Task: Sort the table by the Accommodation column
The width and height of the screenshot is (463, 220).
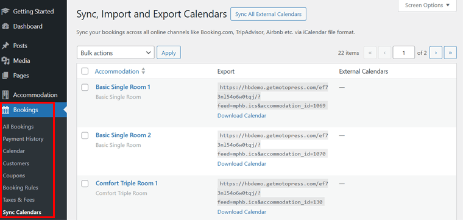Action: click(117, 71)
